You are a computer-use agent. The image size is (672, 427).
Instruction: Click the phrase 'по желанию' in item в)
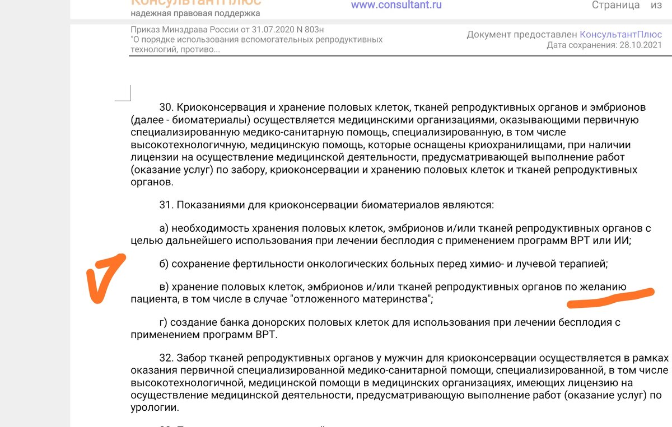point(595,287)
